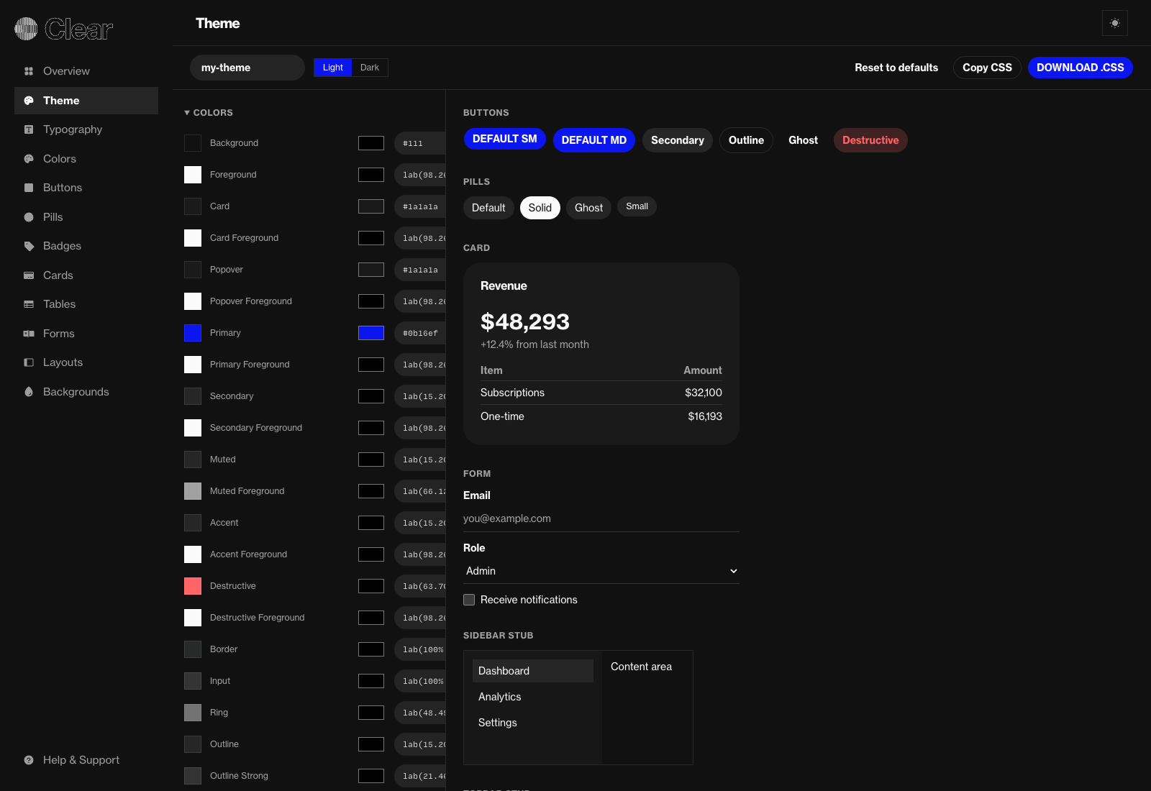
Task: Switch theme preview to Dark
Action: (370, 68)
